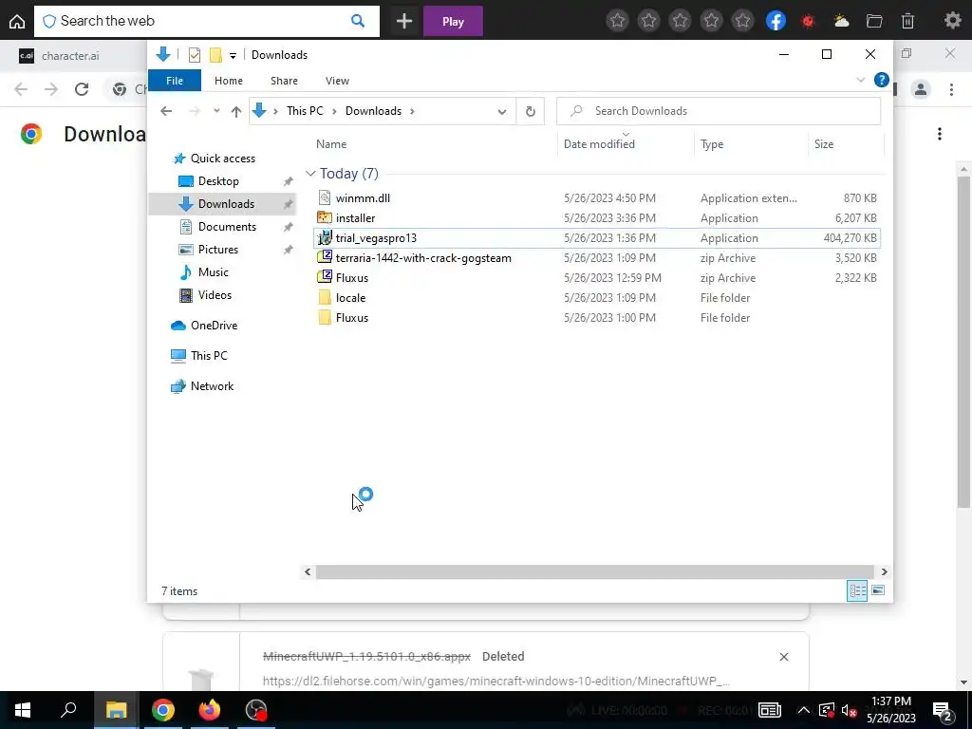Select Videos in navigation pane

(215, 295)
